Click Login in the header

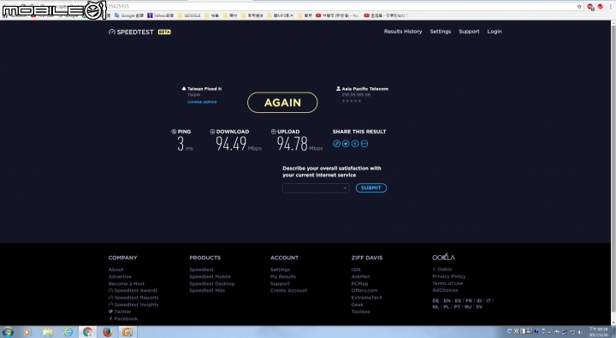coord(495,32)
